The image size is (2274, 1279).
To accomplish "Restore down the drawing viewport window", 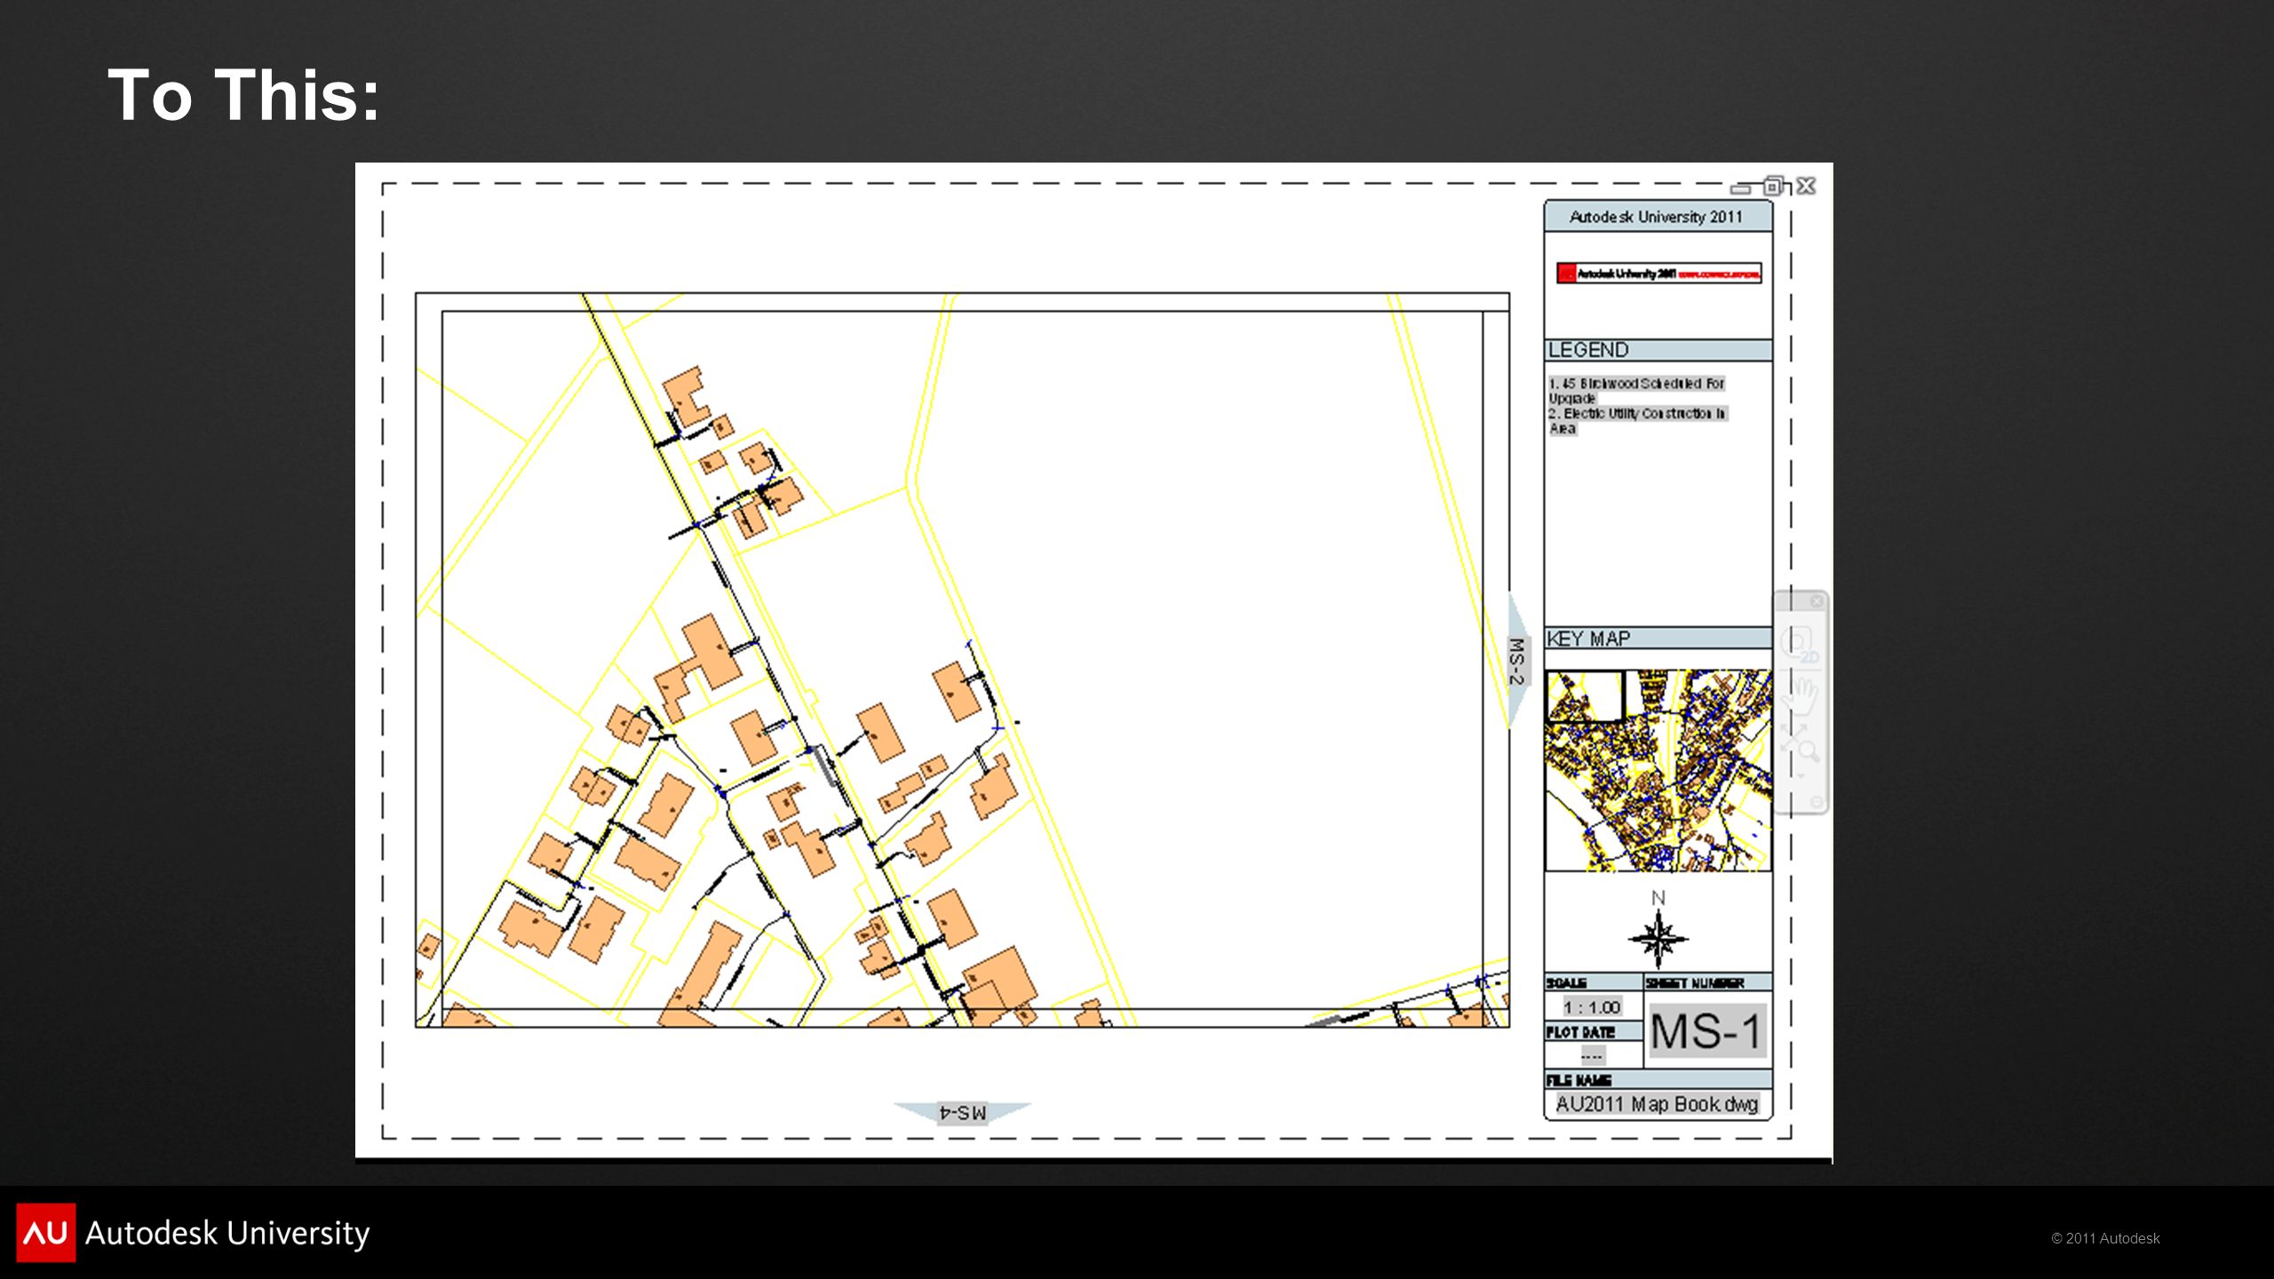I will (x=1774, y=186).
